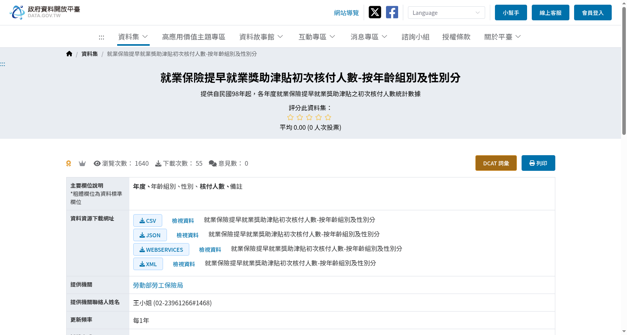Go to home via breadcrumb house icon
The width and height of the screenshot is (627, 335).
tap(69, 54)
